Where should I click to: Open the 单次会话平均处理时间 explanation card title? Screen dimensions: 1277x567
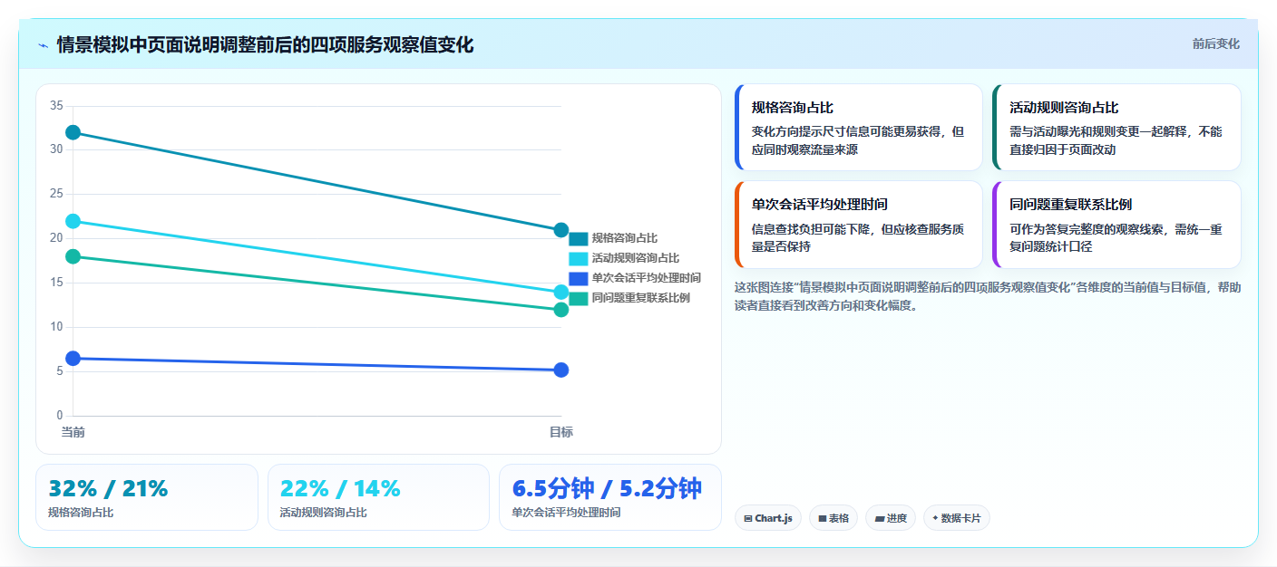[820, 205]
